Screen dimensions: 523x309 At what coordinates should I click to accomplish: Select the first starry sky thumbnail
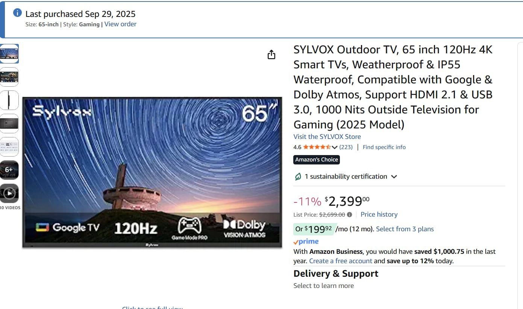(x=9, y=54)
